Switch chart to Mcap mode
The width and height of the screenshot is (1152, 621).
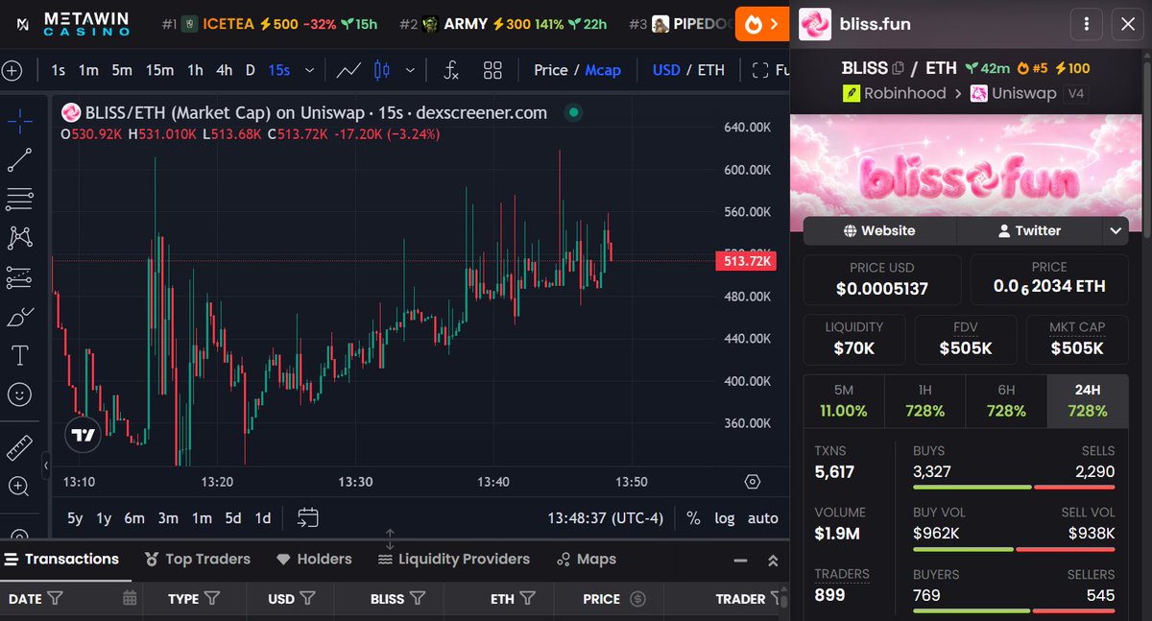603,70
